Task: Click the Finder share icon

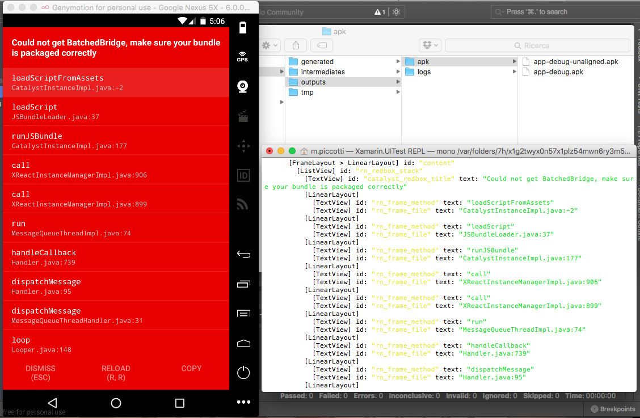Action: click(296, 45)
